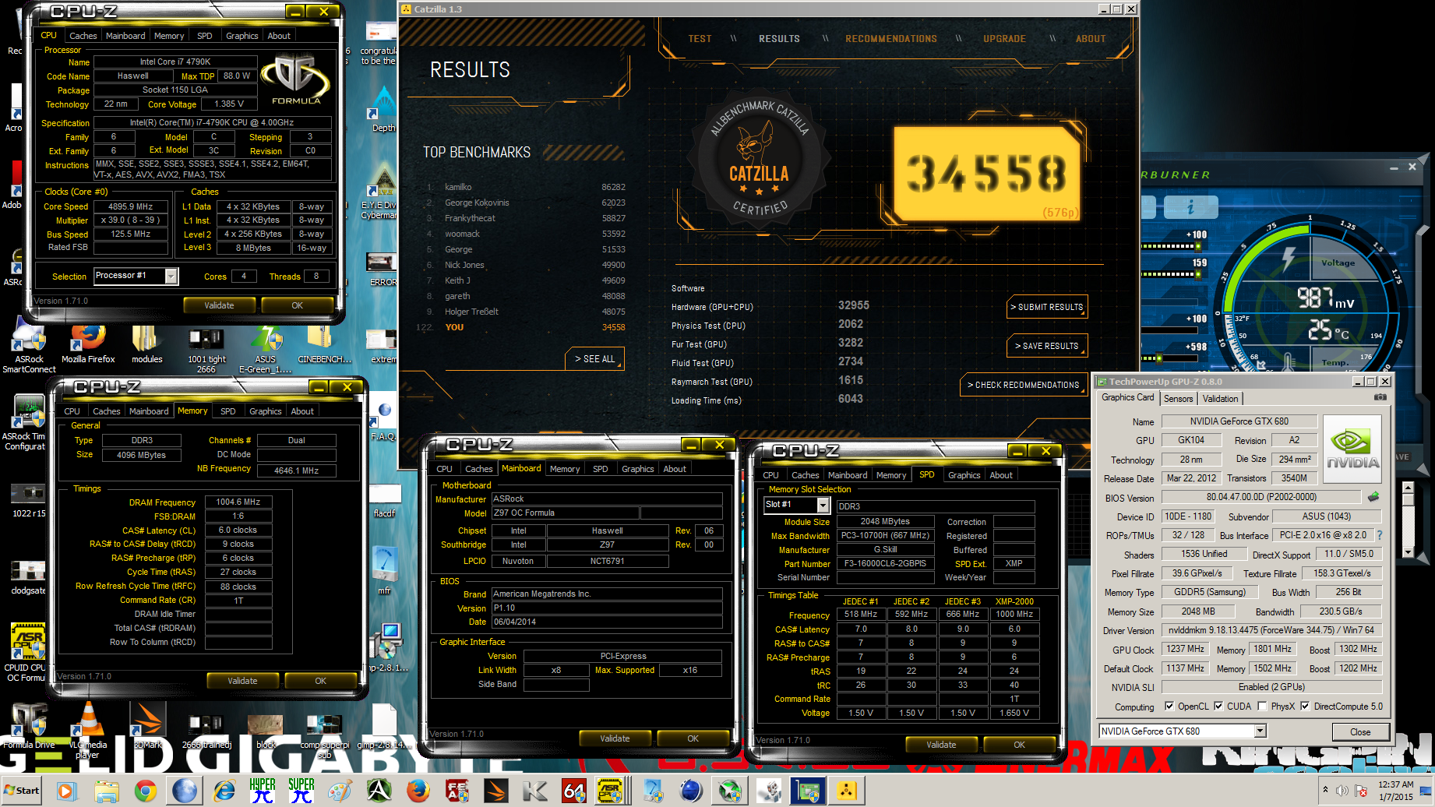1435x807 pixels.
Task: Click Firefox icon in taskbar
Action: coord(418,791)
